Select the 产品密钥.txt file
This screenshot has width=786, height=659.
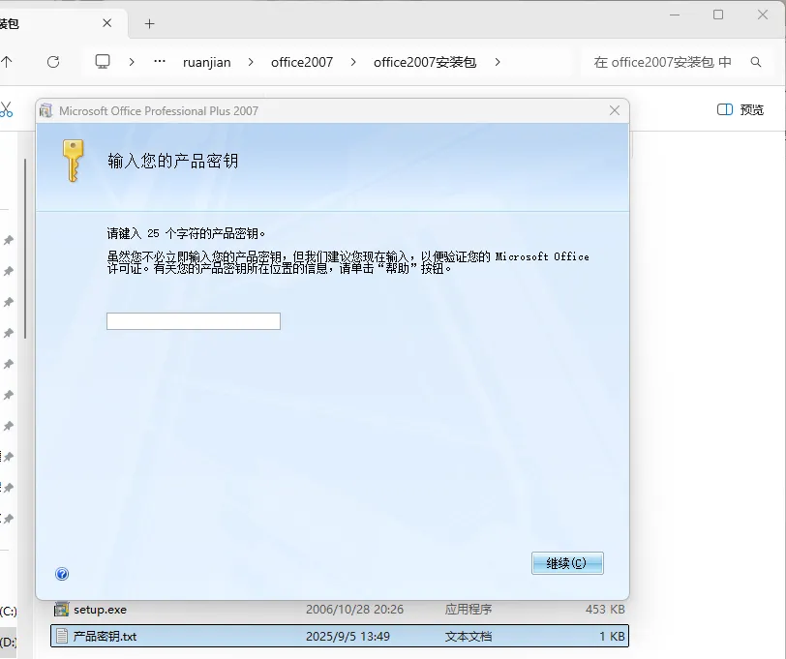tap(340, 636)
